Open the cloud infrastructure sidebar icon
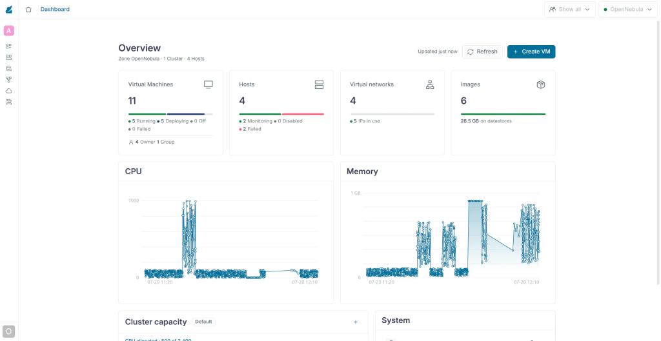661x341 pixels. 9,90
